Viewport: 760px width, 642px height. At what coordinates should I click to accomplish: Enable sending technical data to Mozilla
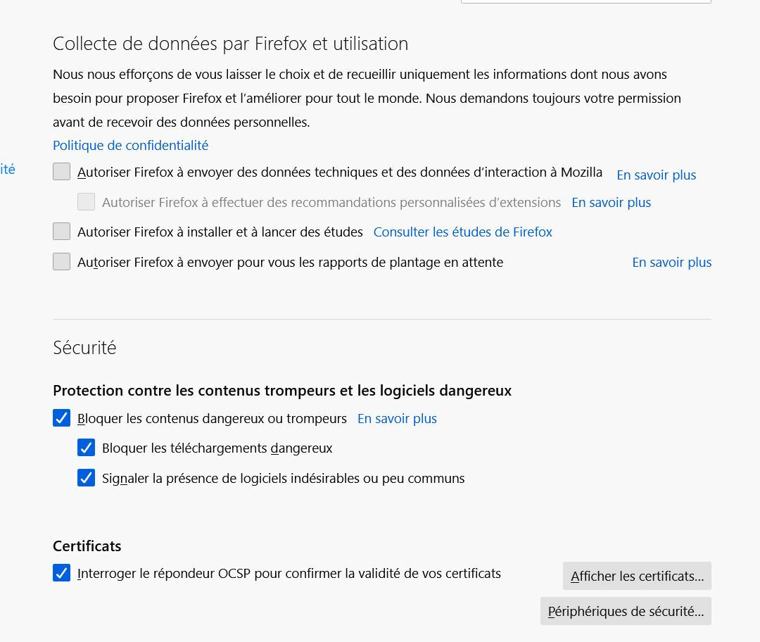pos(62,172)
